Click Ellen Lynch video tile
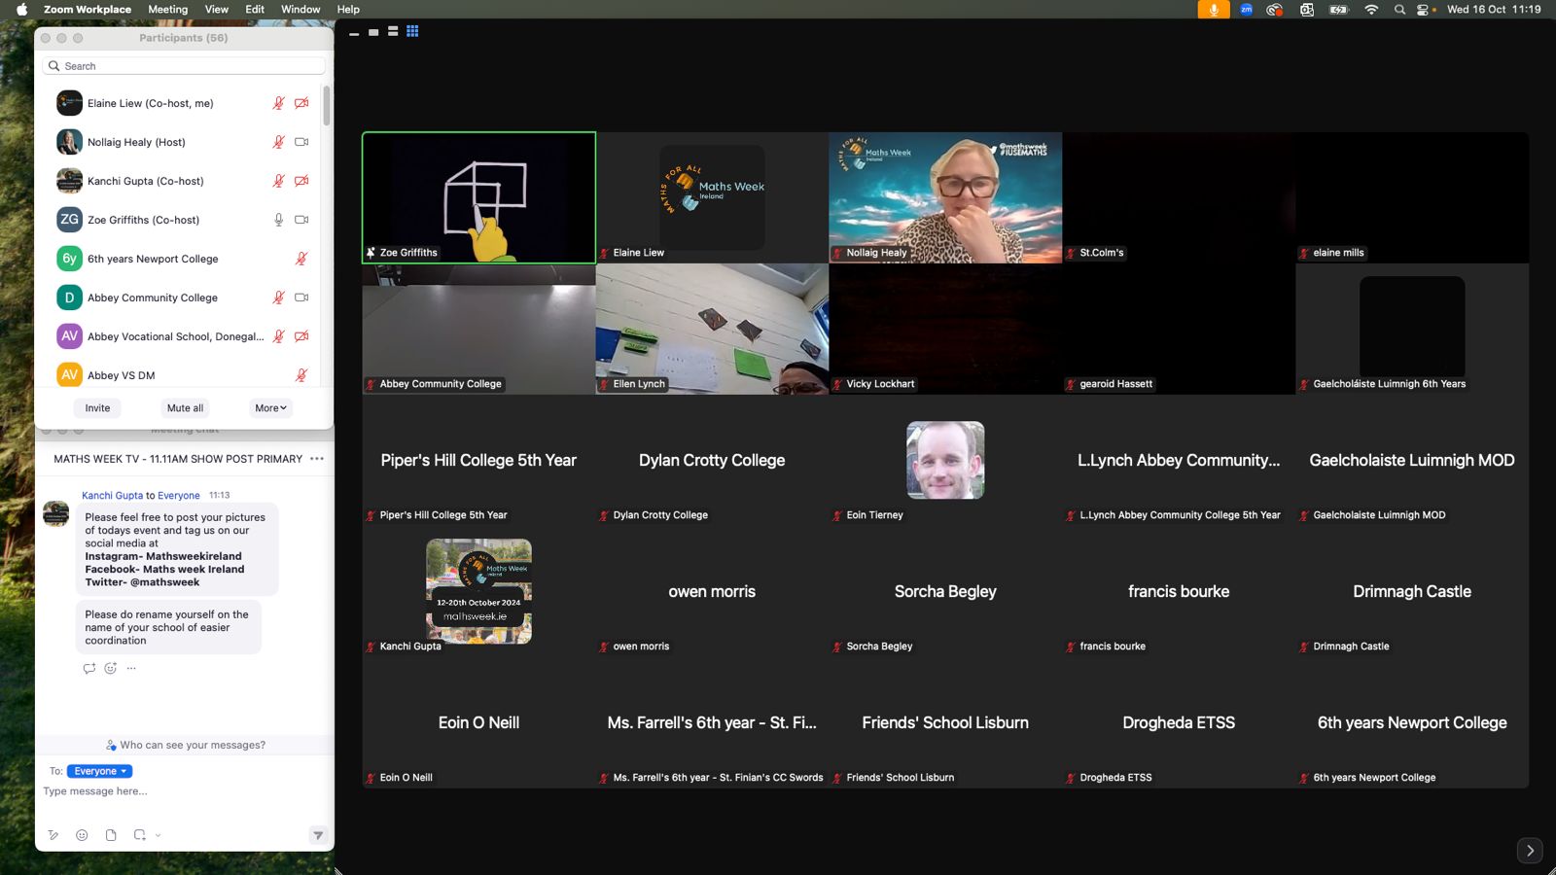 [712, 329]
